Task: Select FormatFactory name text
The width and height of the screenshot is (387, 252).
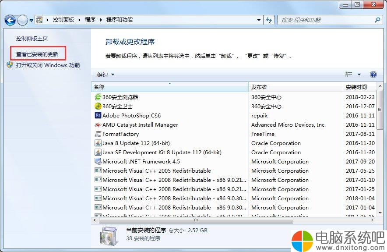Action: coord(121,134)
